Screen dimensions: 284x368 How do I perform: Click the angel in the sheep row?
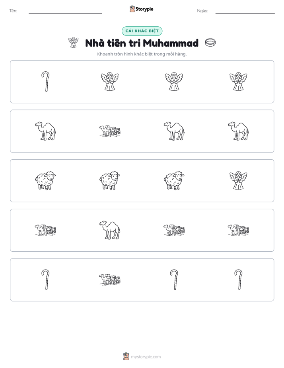pyautogui.click(x=238, y=180)
